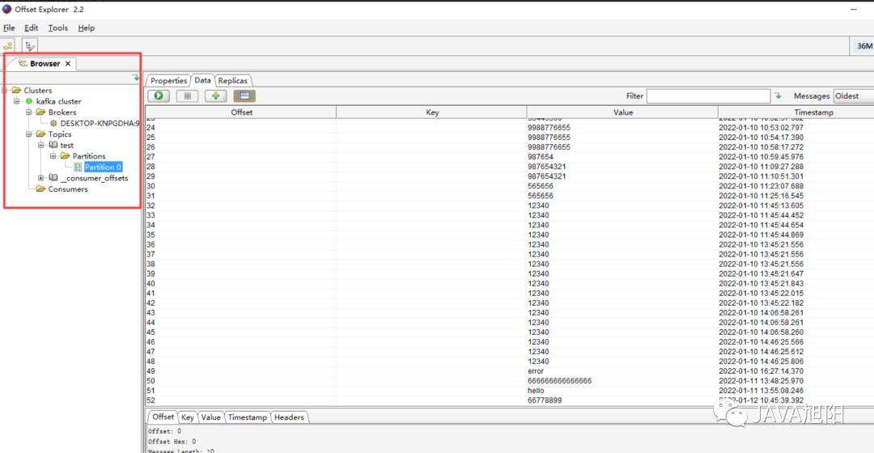Image resolution: width=874 pixels, height=453 pixels.
Task: Collapse the Brokers node
Action: [29, 112]
